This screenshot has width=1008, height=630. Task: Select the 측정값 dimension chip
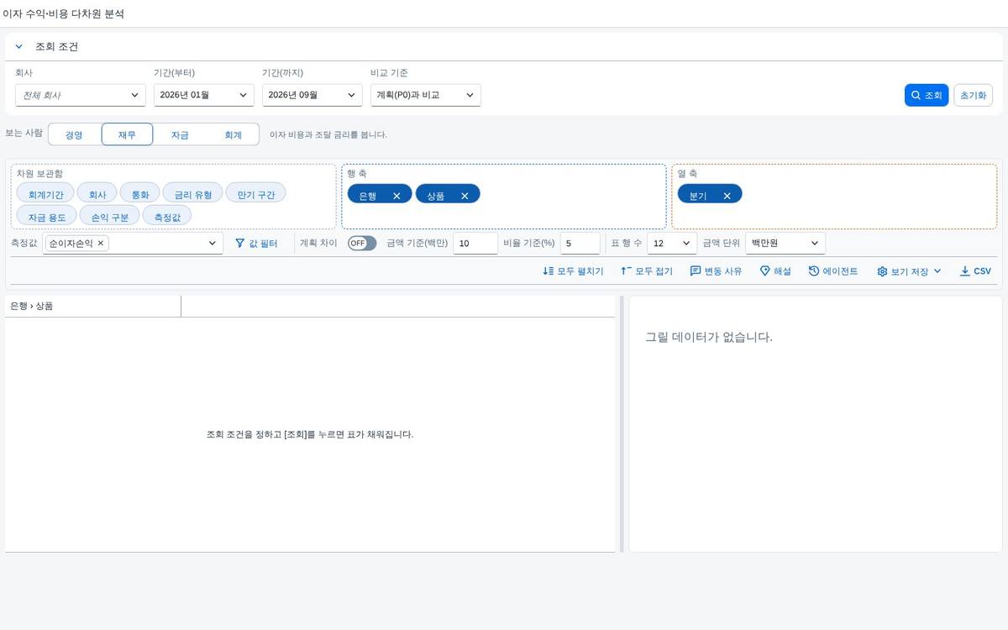168,217
